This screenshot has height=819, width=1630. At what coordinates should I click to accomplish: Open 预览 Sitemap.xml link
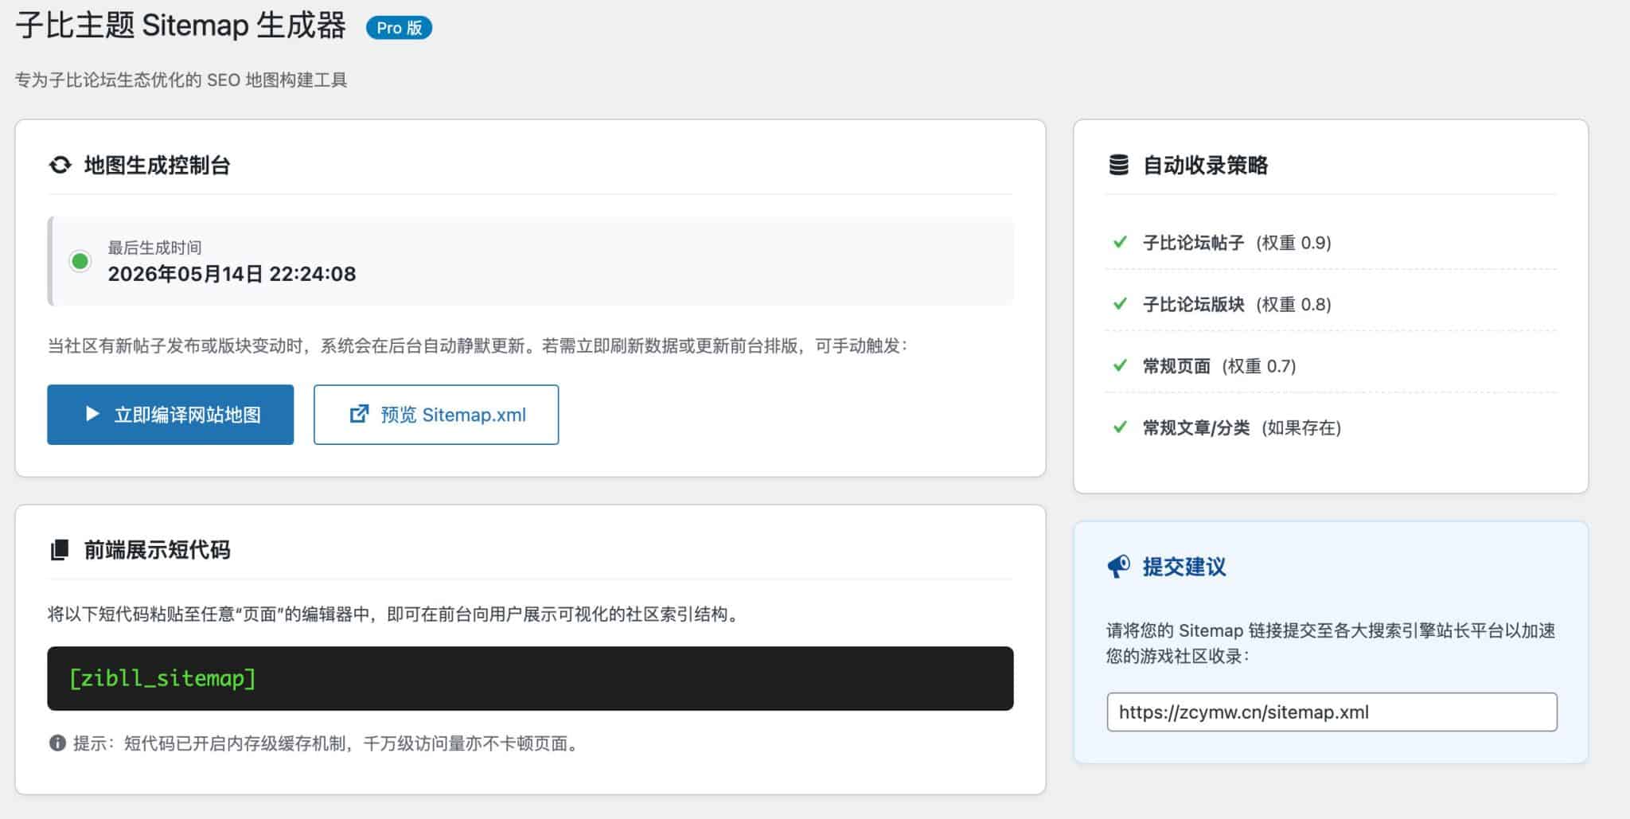(436, 415)
